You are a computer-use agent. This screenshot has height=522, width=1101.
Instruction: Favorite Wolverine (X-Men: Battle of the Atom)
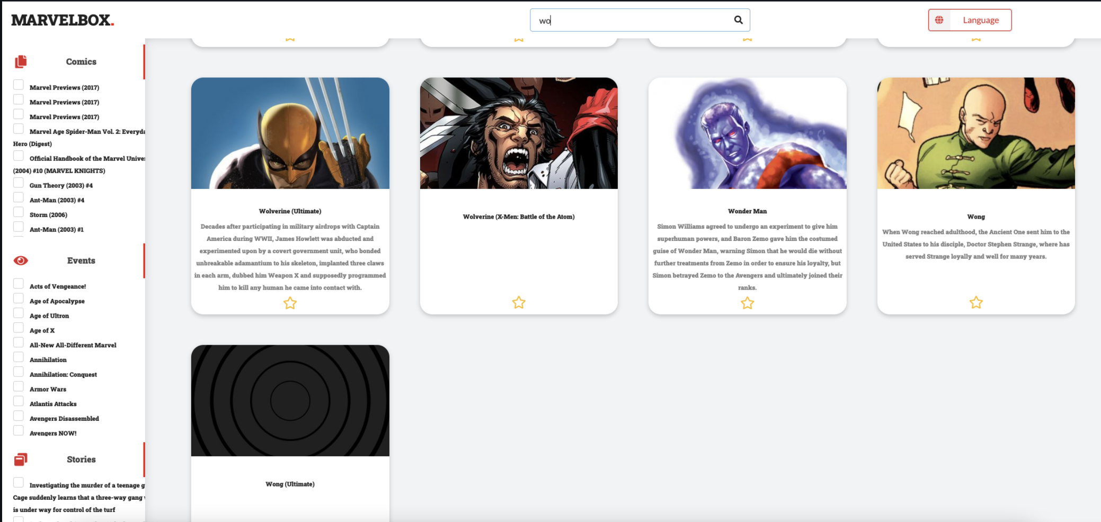coord(519,302)
